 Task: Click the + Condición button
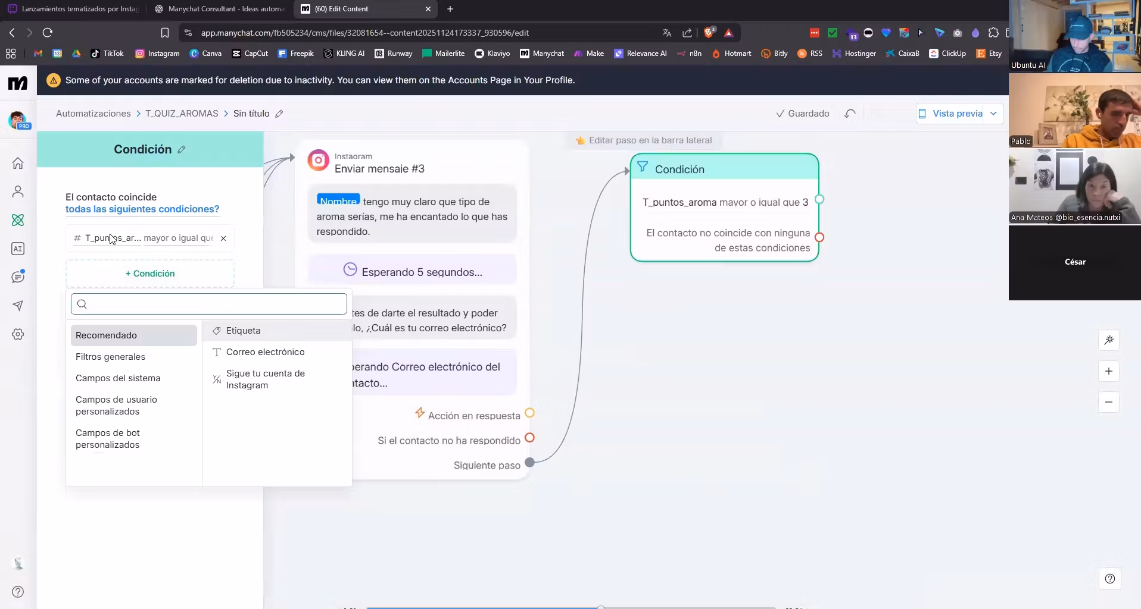coord(150,274)
